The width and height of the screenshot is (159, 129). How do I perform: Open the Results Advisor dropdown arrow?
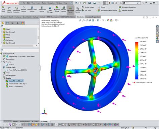click(x=64, y=14)
